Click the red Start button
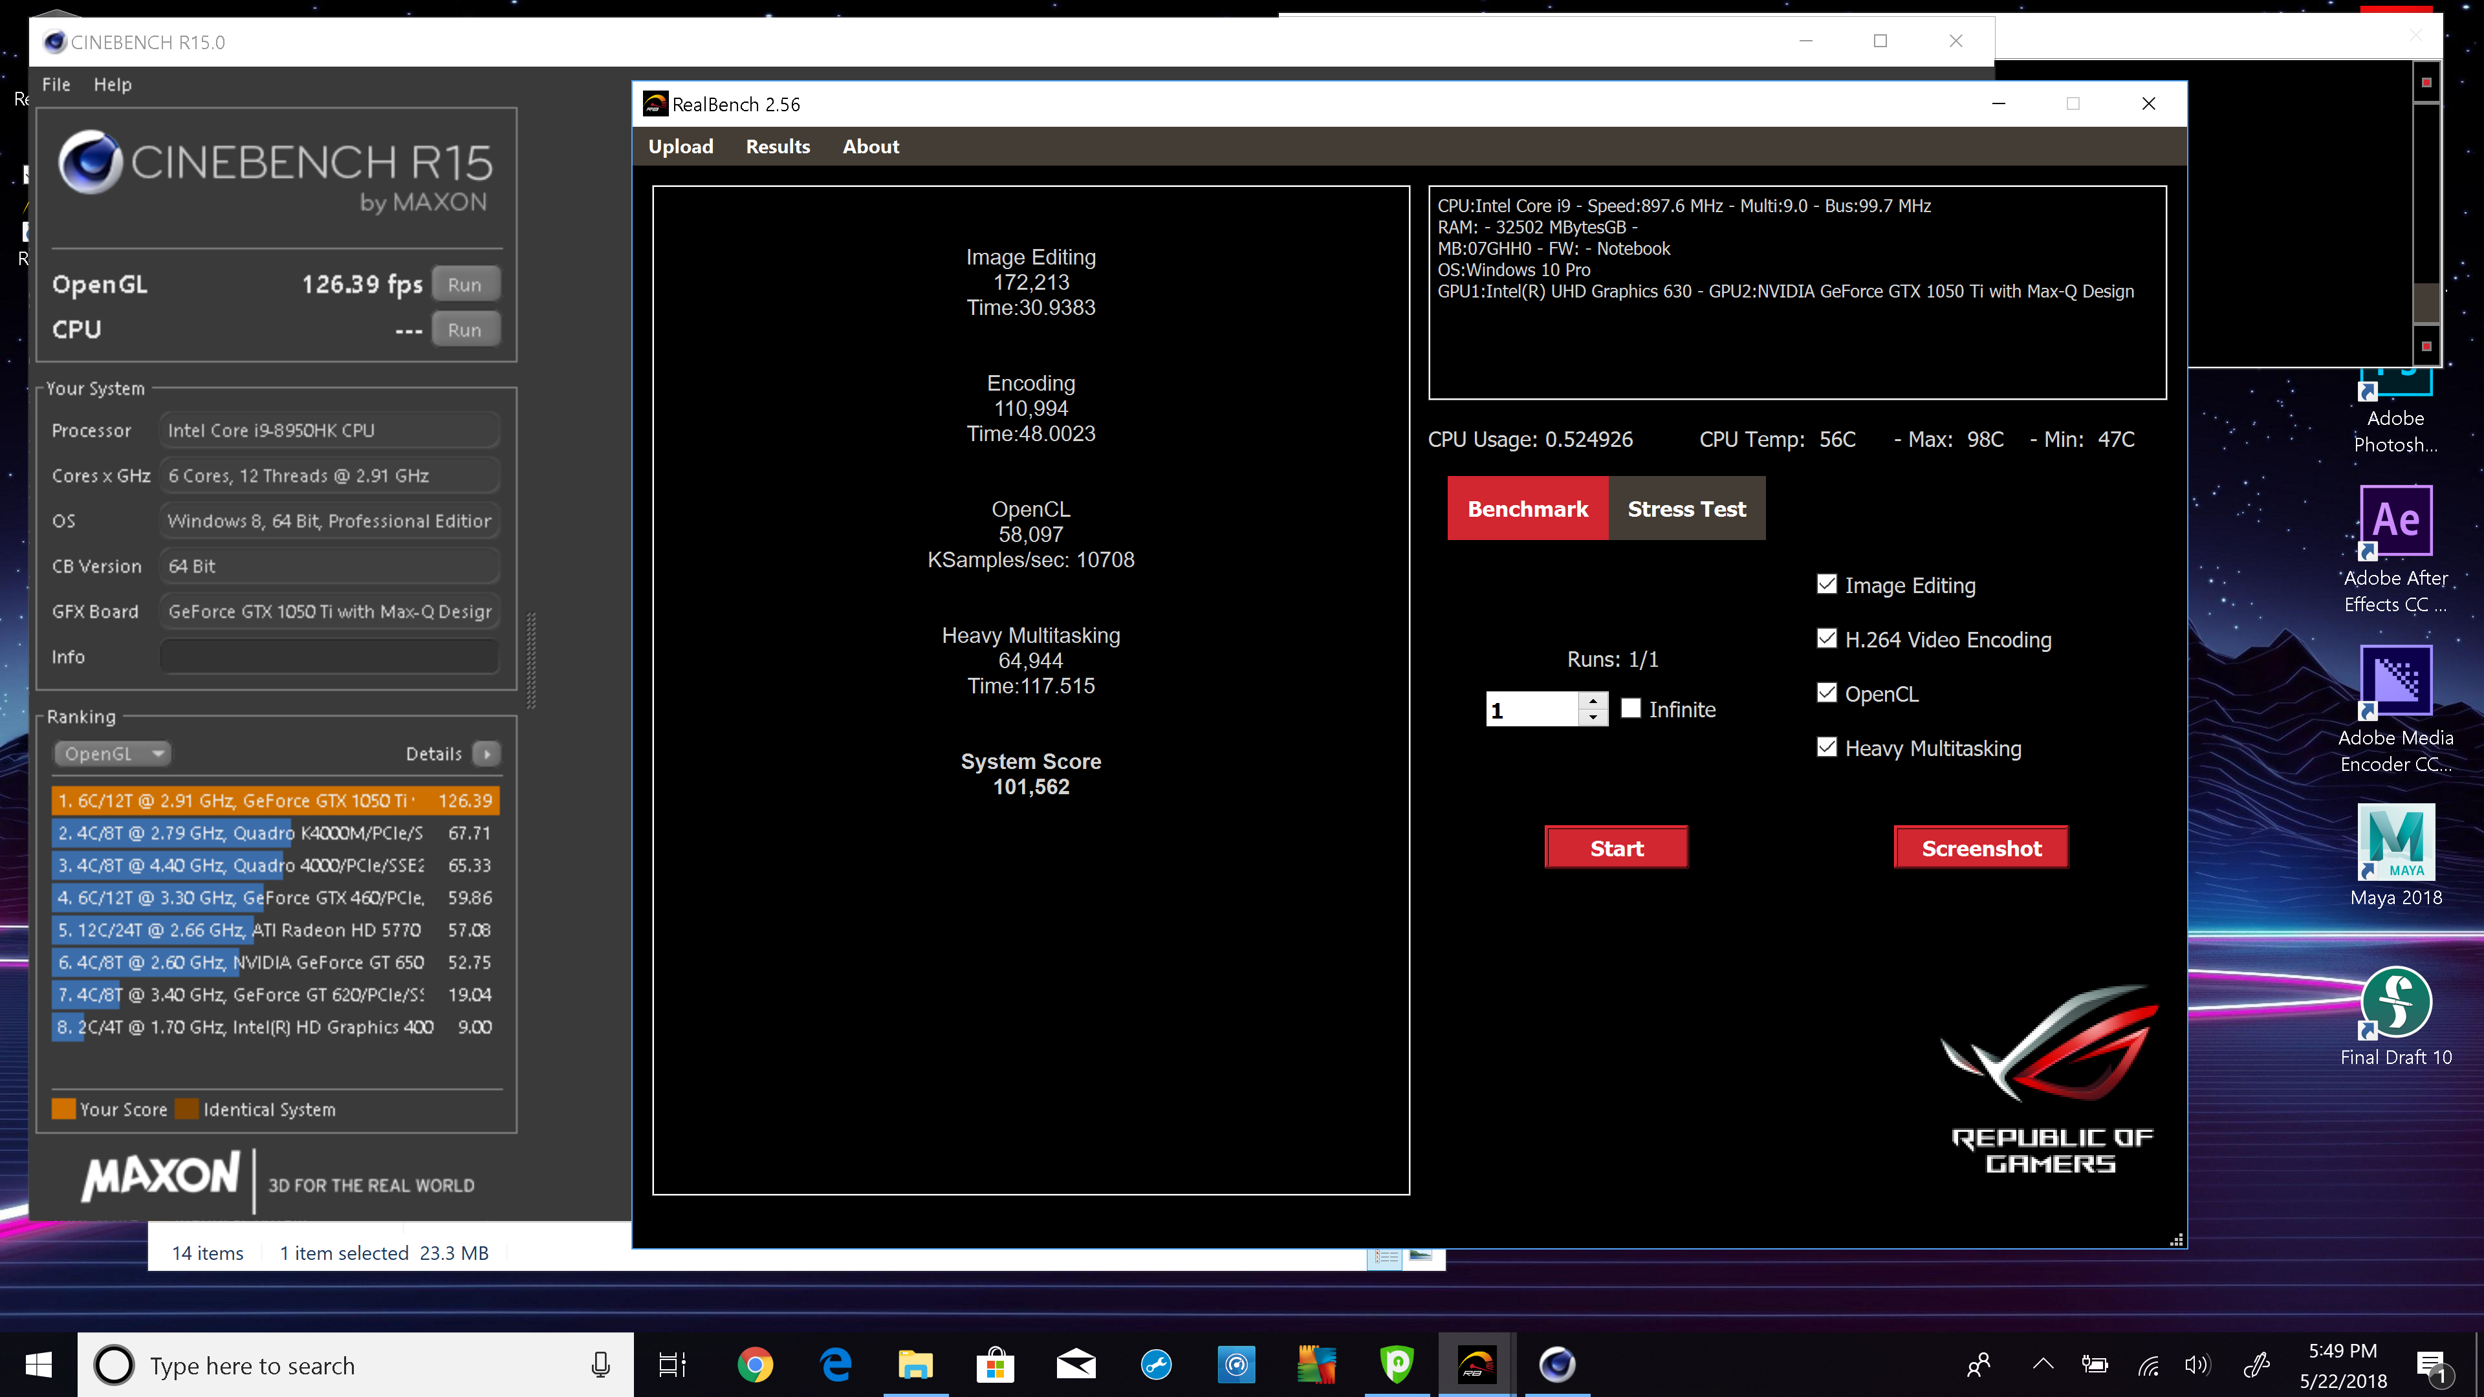 [x=1616, y=847]
